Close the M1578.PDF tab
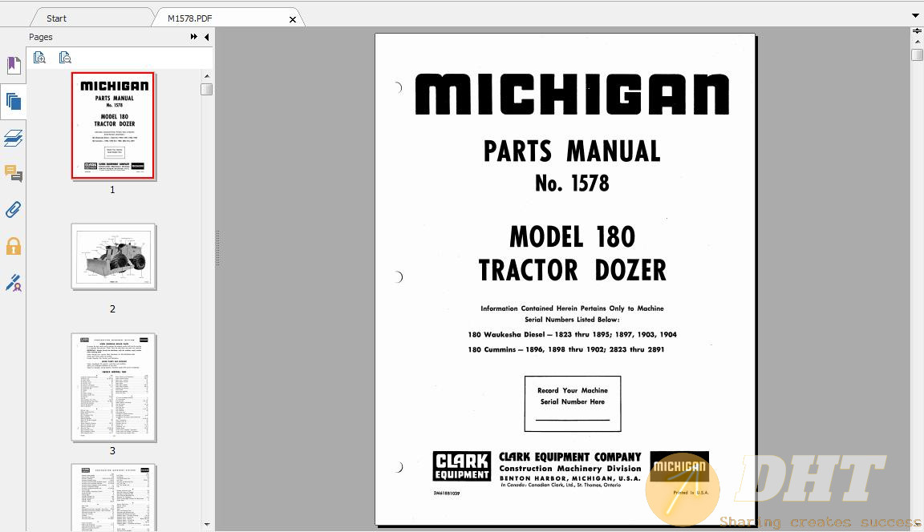 [x=292, y=19]
